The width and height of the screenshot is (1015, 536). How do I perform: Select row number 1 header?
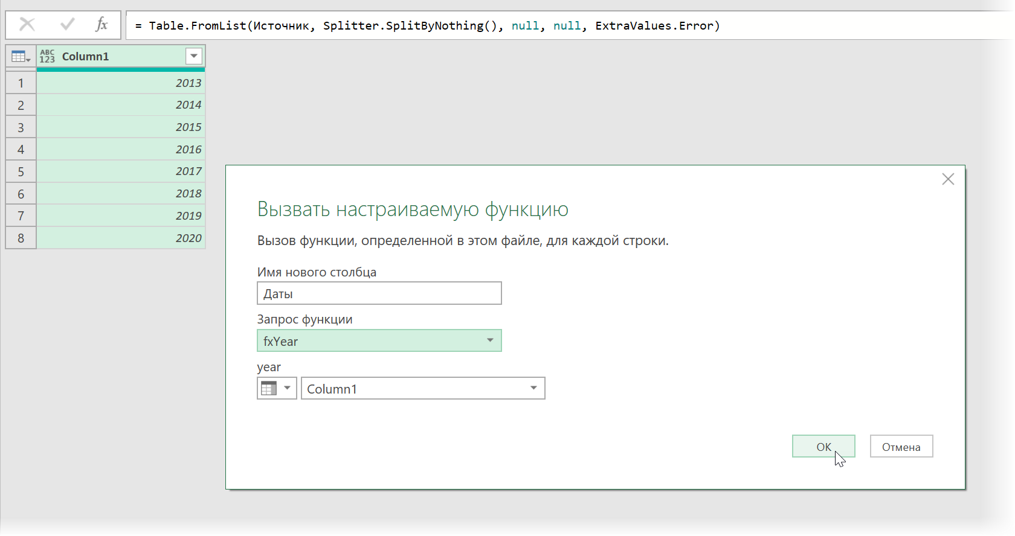coord(21,83)
